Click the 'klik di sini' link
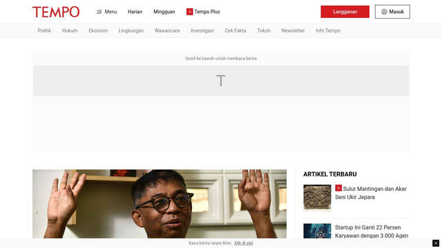442x248 pixels. [244, 243]
